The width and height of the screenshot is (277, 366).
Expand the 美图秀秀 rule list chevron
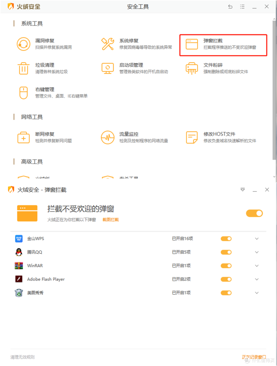[x=257, y=293]
